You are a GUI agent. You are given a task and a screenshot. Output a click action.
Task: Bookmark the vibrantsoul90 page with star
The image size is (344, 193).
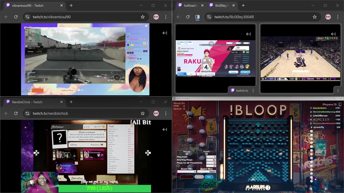[143, 17]
